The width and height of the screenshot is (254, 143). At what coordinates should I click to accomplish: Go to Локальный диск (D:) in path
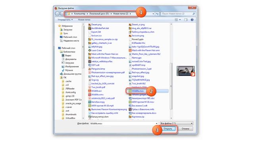[99, 14]
